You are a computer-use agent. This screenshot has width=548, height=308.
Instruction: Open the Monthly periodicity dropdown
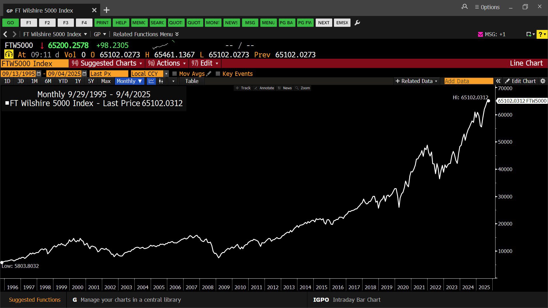pyautogui.click(x=129, y=81)
